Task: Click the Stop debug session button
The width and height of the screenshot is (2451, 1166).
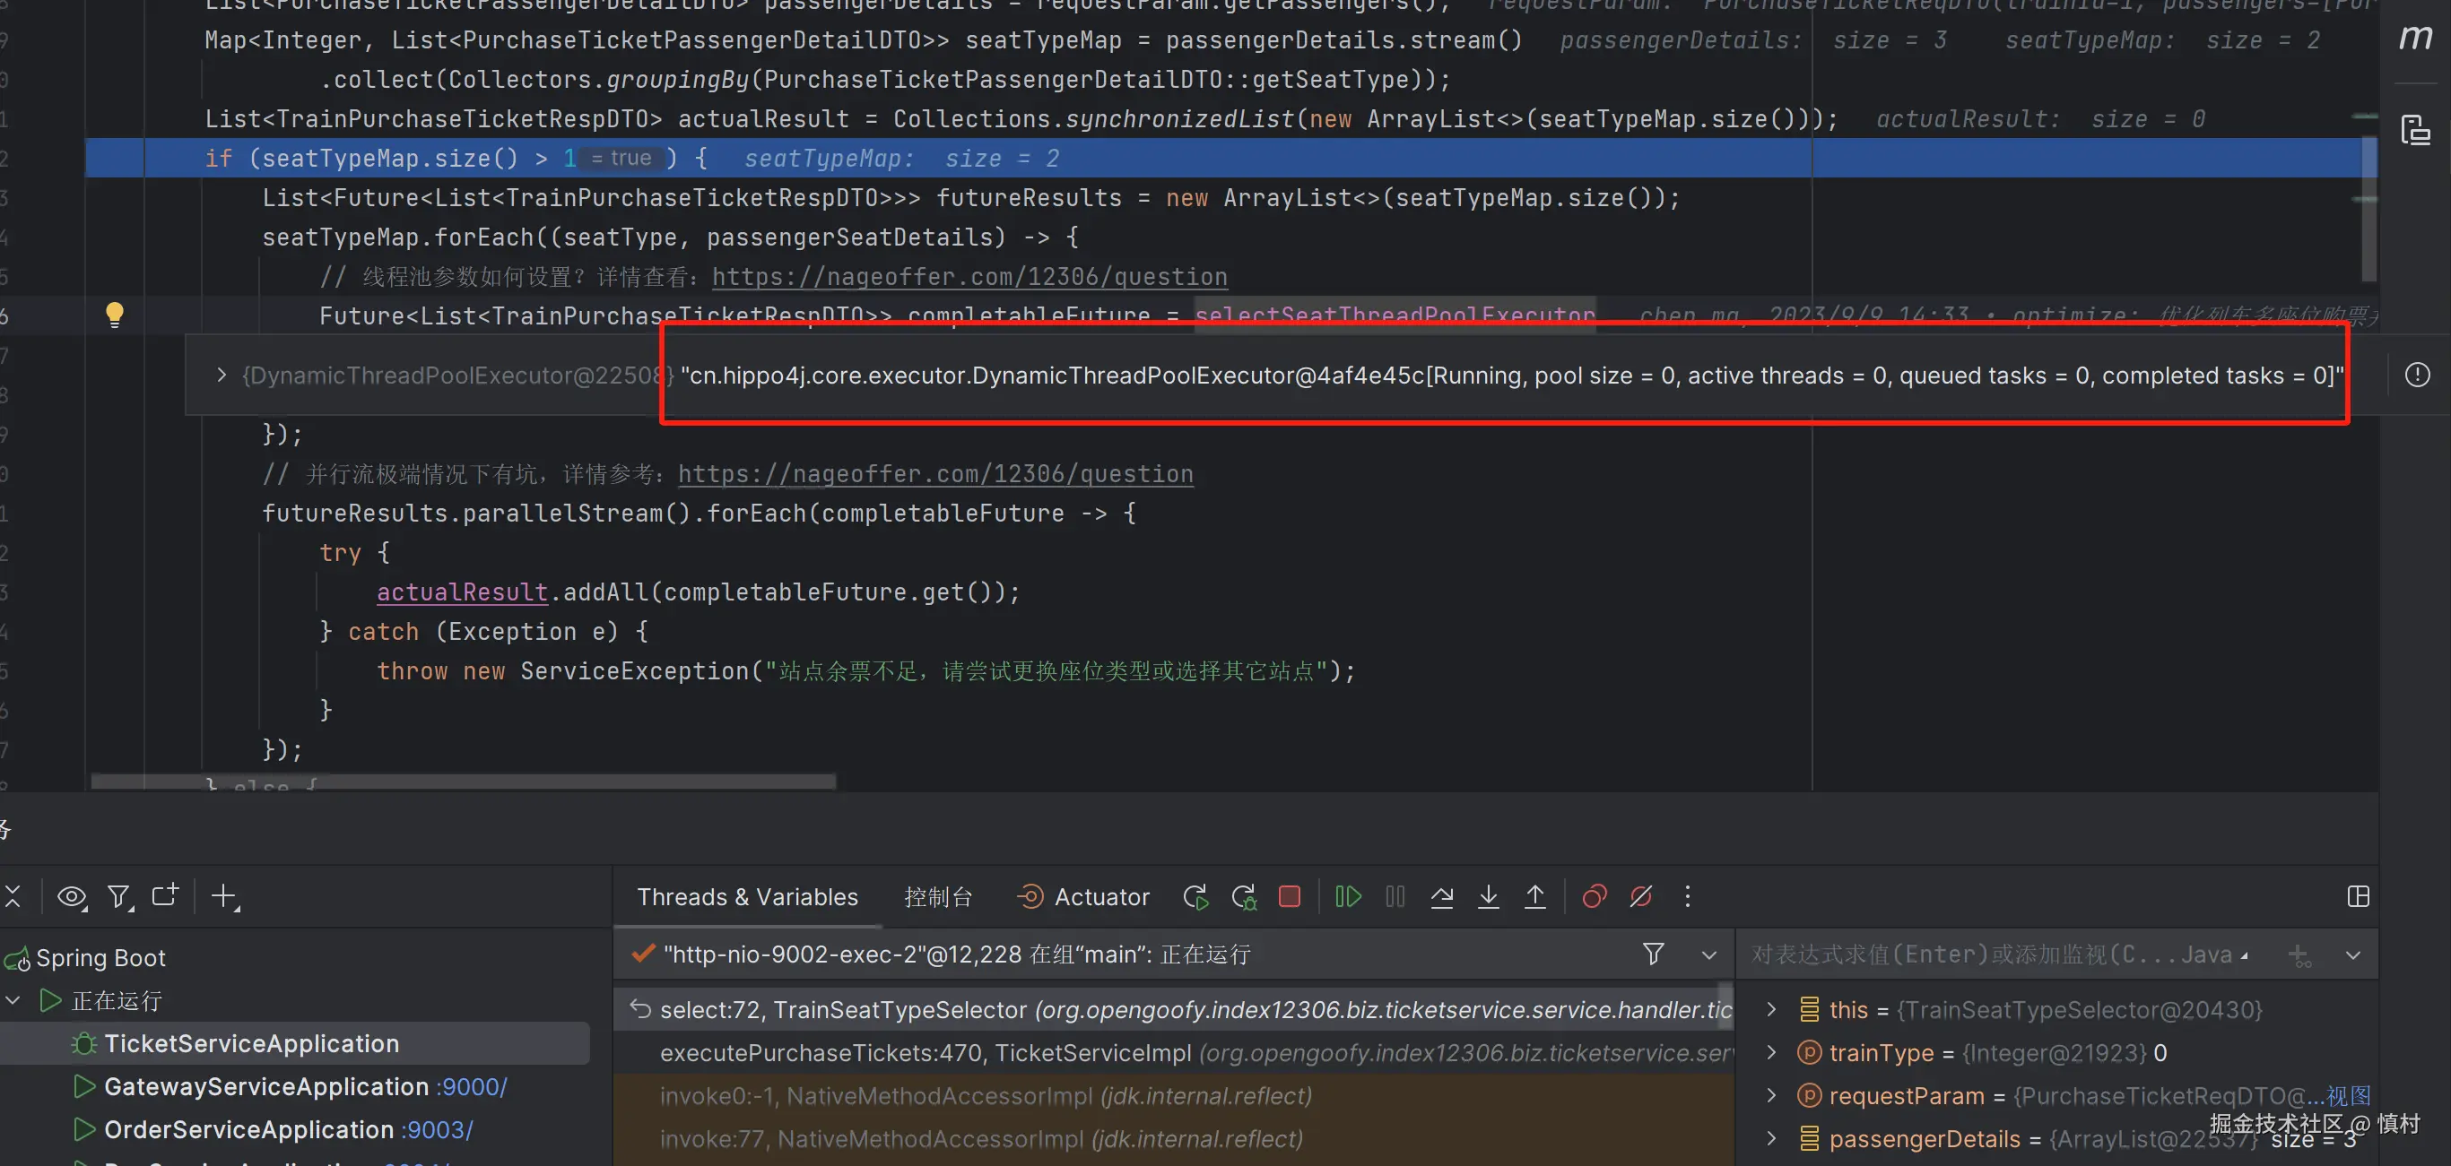Action: coord(1290,896)
